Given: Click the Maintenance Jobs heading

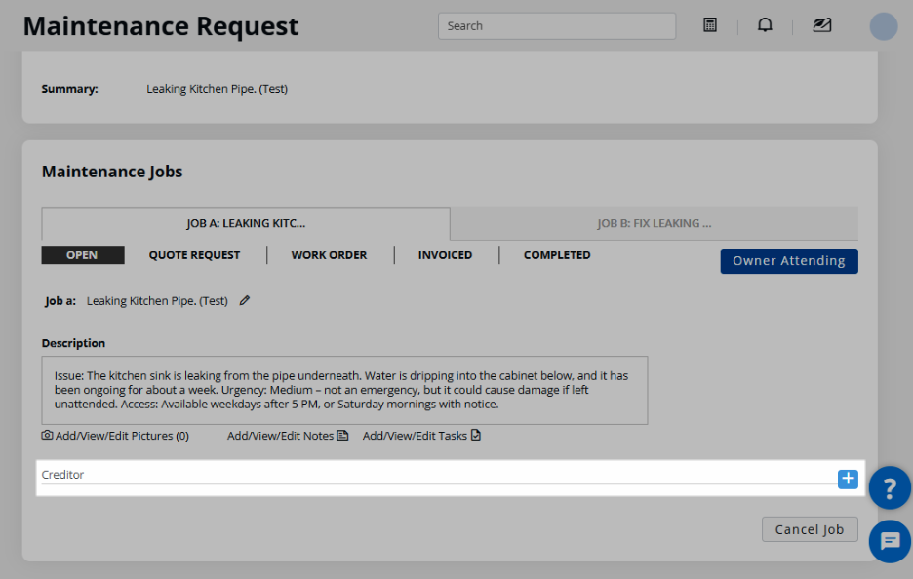Looking at the screenshot, I should pyautogui.click(x=112, y=172).
